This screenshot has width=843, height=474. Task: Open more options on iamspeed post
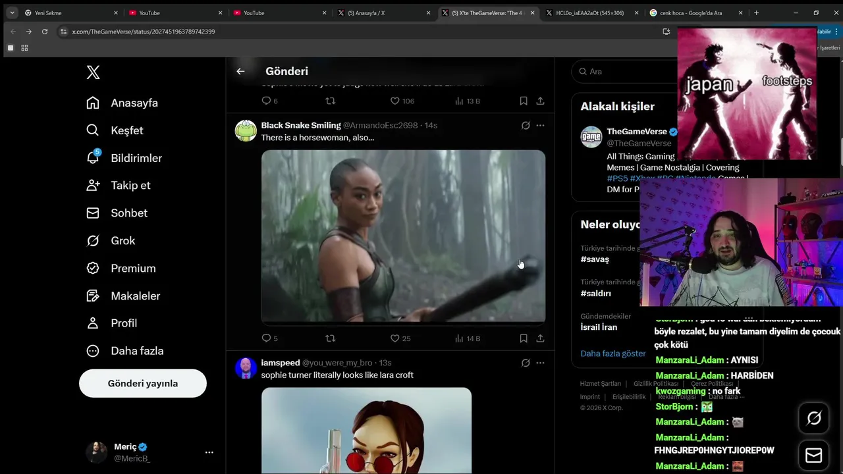540,363
